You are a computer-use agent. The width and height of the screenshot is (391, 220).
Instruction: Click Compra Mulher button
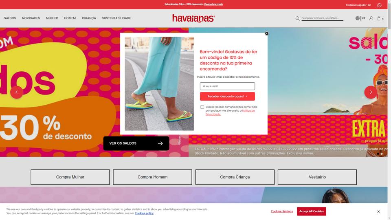click(70, 177)
